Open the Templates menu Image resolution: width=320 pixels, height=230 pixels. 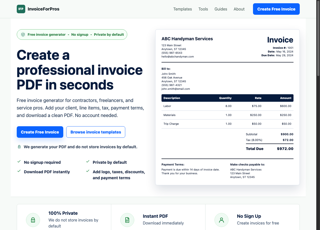pos(182,9)
